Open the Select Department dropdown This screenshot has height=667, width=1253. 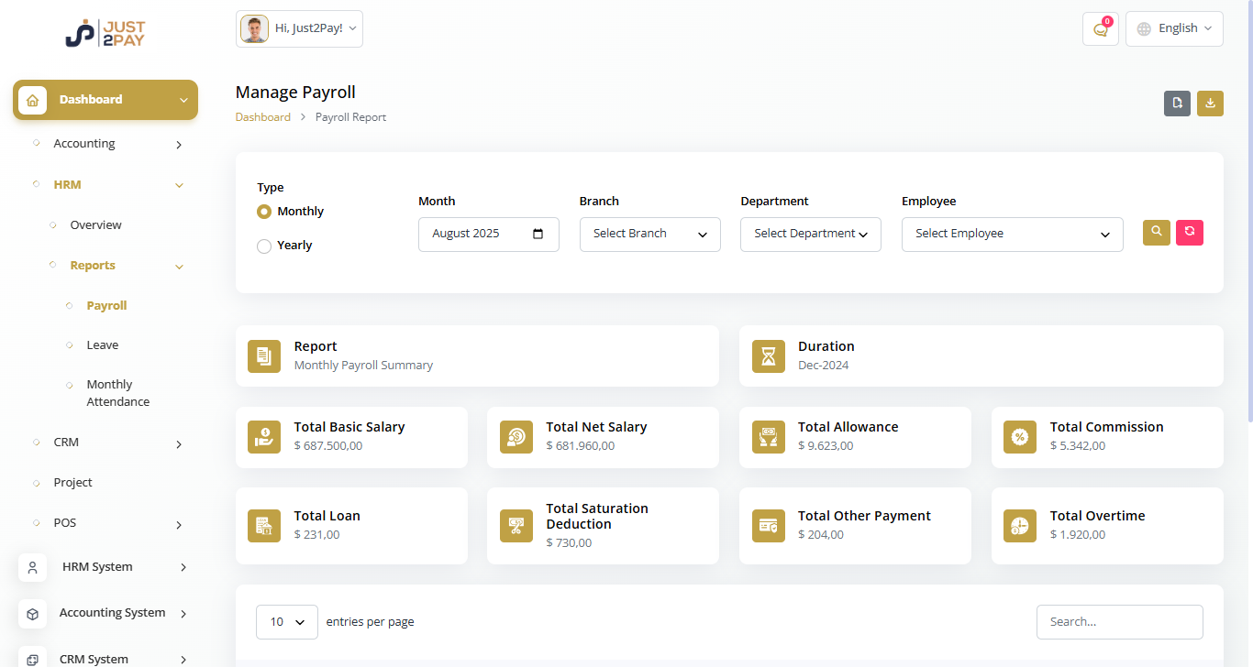(x=810, y=235)
